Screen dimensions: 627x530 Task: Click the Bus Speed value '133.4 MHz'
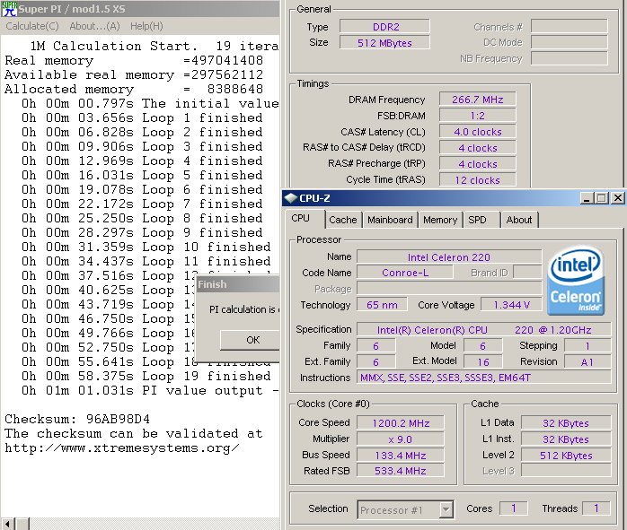(x=401, y=456)
